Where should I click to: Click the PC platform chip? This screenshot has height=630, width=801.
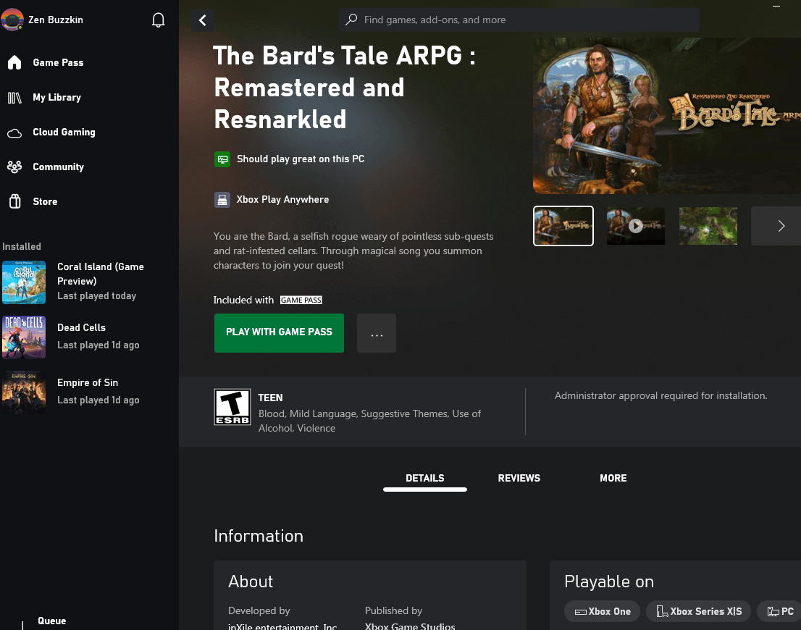click(x=780, y=612)
